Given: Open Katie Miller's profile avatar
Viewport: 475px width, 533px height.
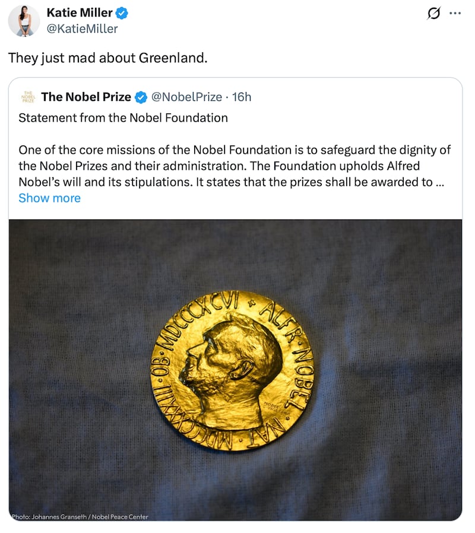Looking at the screenshot, I should (24, 21).
